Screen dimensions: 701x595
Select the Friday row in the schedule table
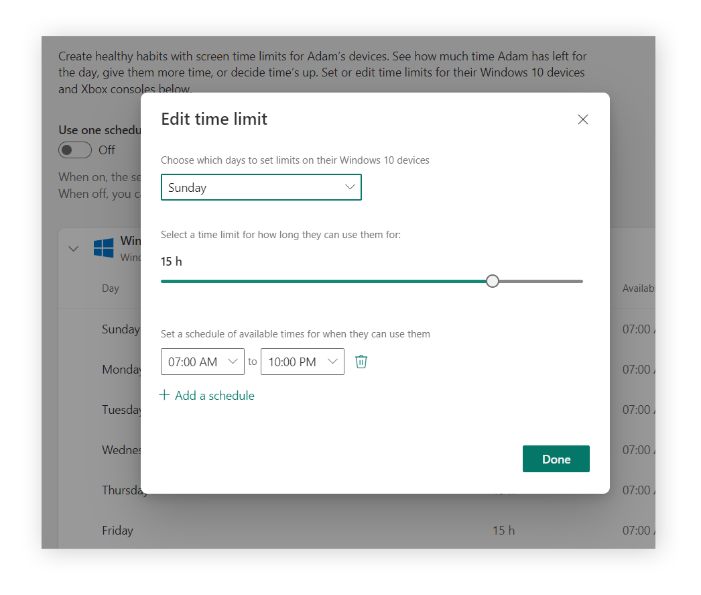117,530
